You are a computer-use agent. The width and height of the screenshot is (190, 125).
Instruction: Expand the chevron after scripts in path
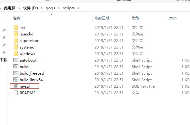tap(78, 8)
